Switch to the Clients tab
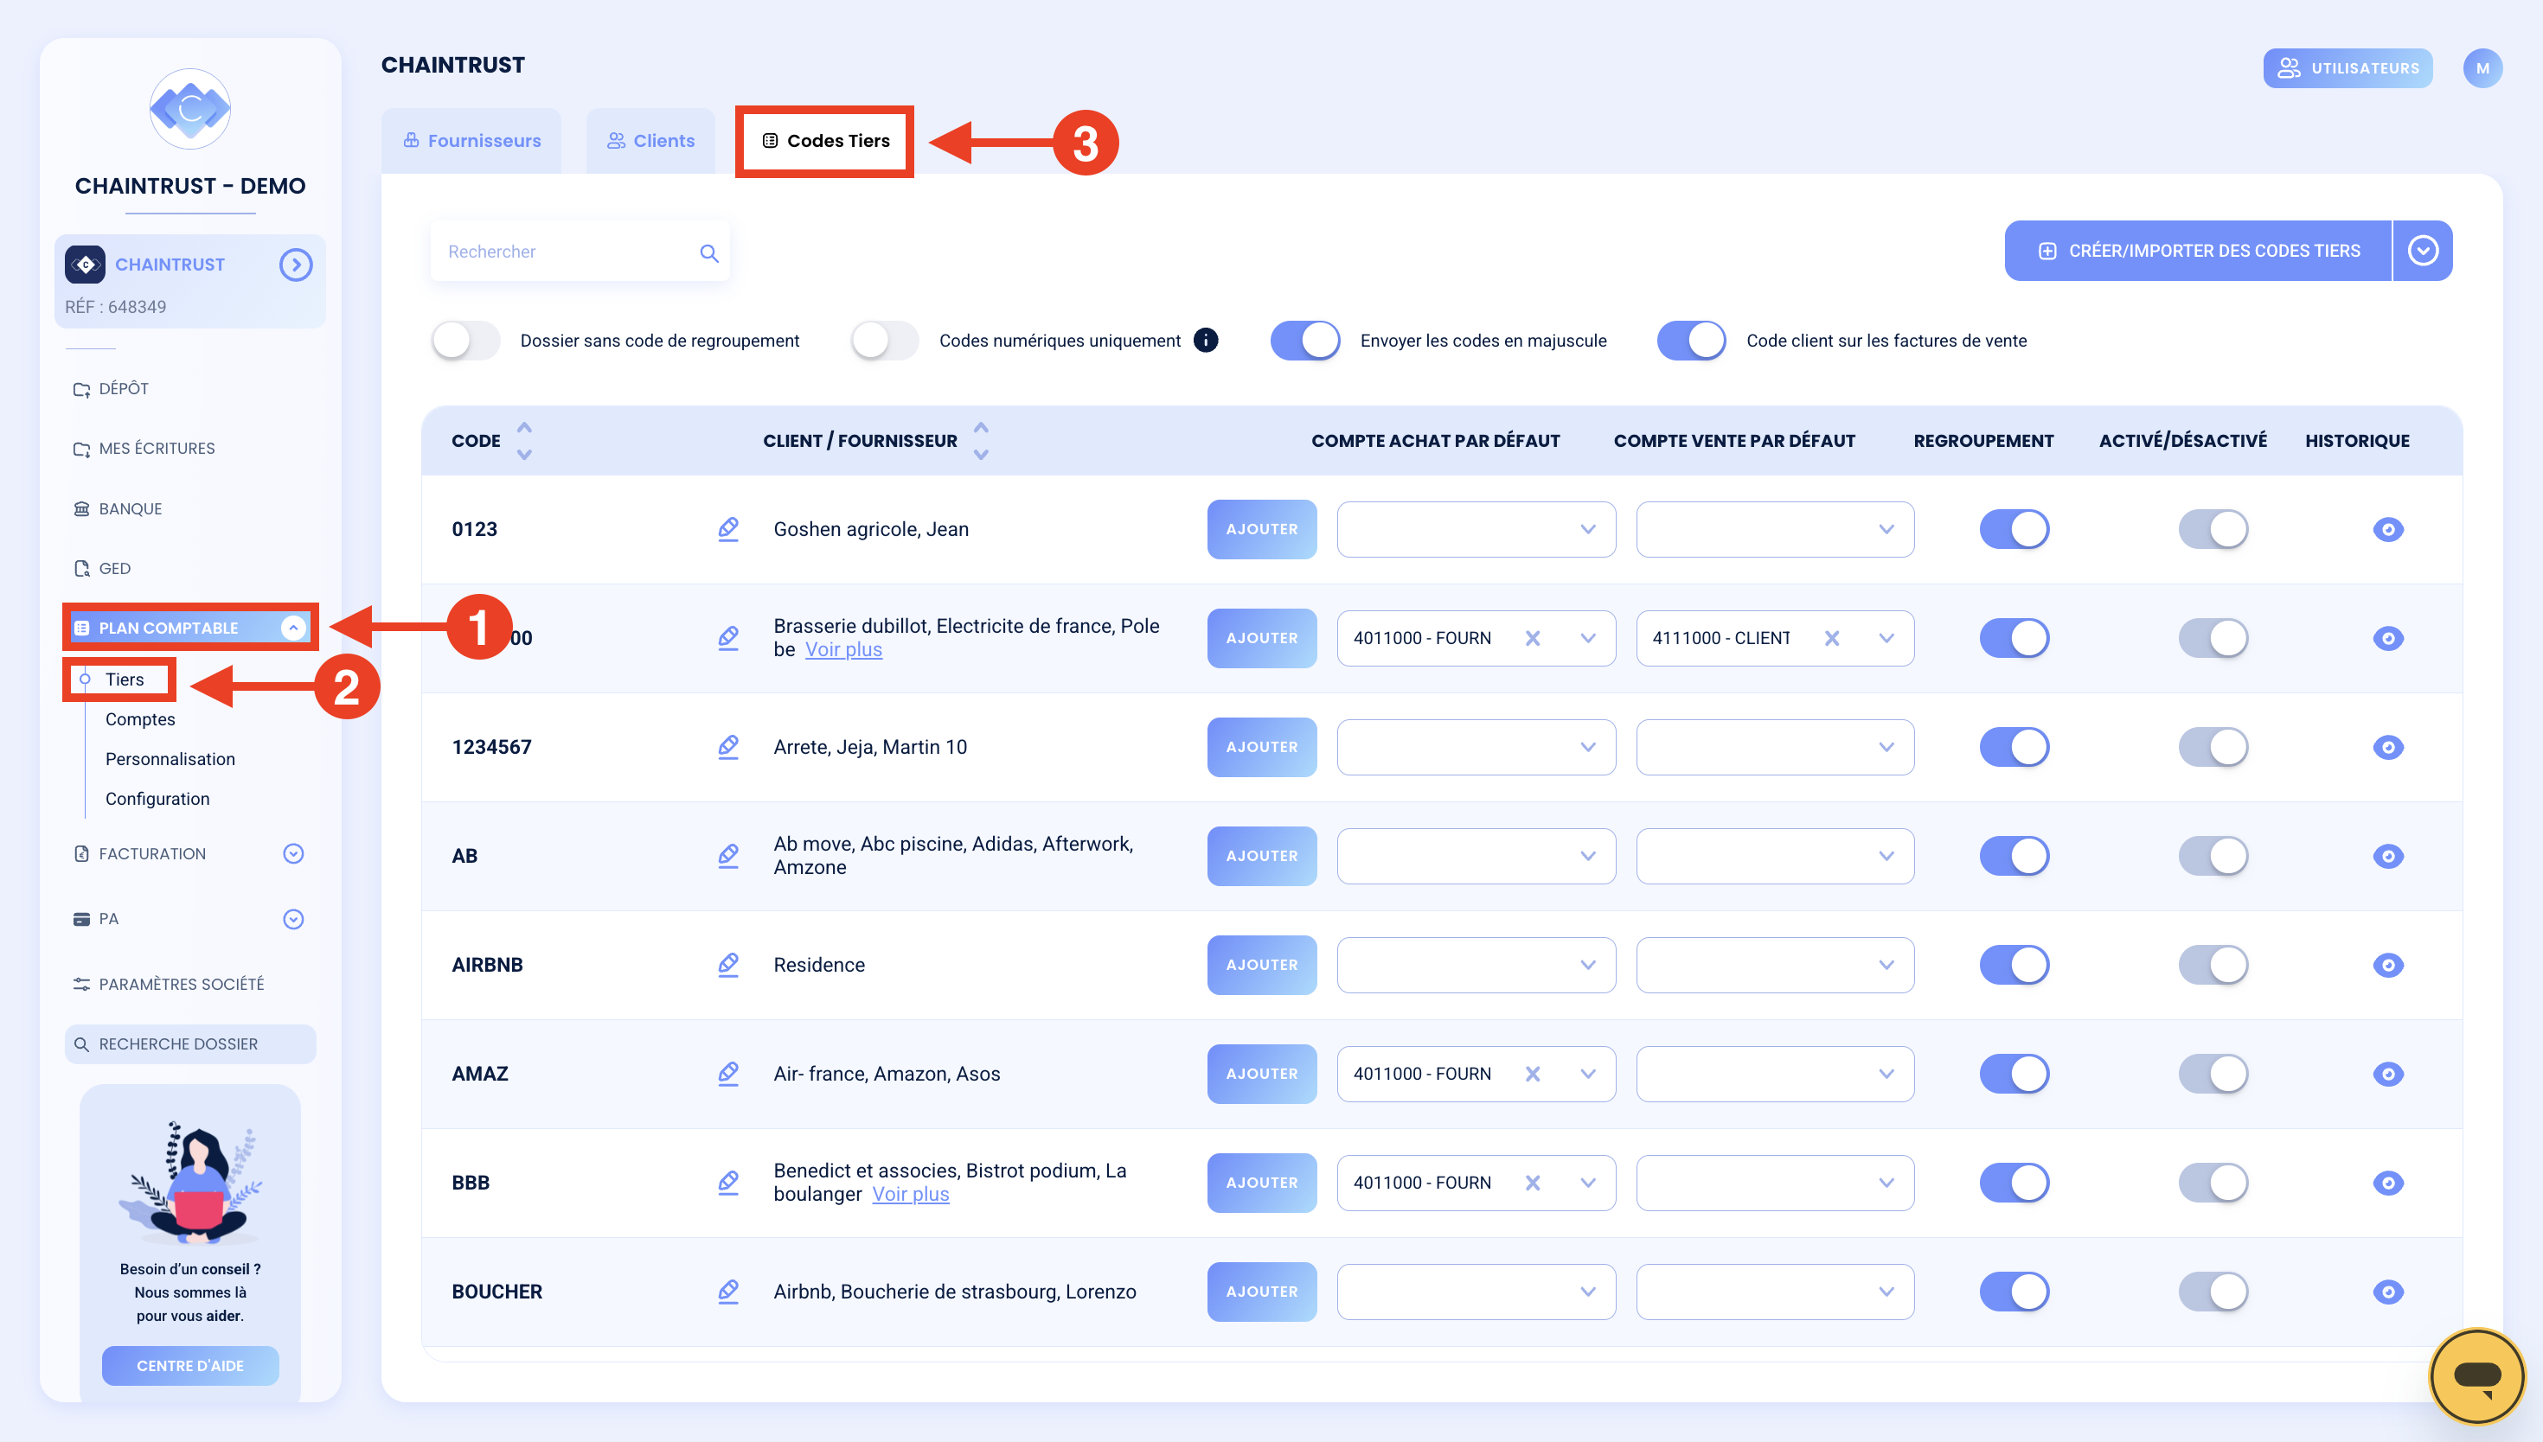This screenshot has width=2543, height=1442. point(650,141)
